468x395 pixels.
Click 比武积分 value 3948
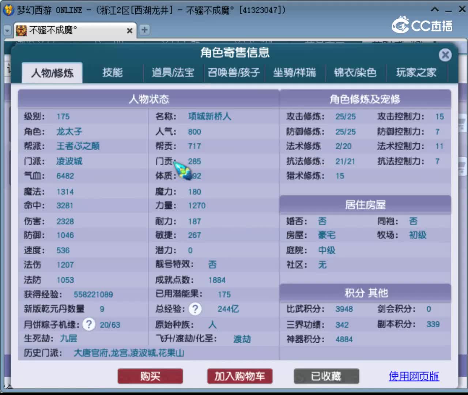344,309
